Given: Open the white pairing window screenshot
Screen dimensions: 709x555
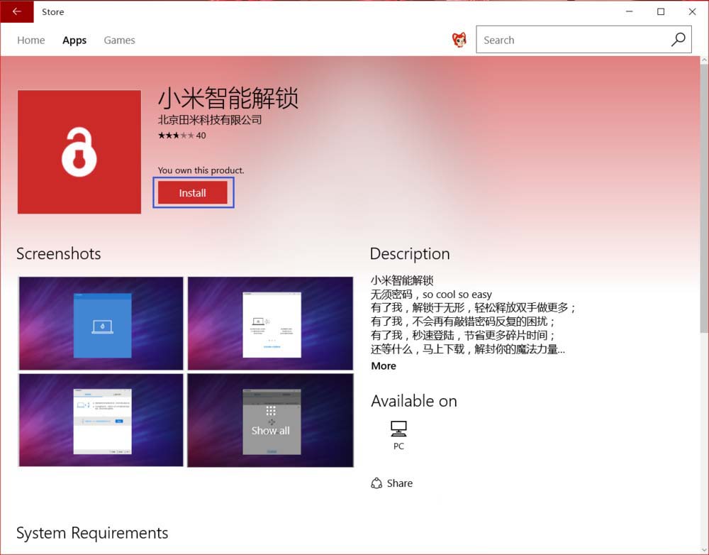Looking at the screenshot, I should pos(270,323).
